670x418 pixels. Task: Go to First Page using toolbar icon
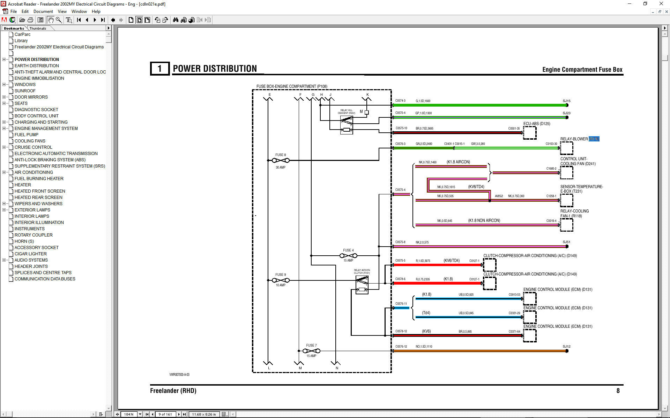click(79, 20)
